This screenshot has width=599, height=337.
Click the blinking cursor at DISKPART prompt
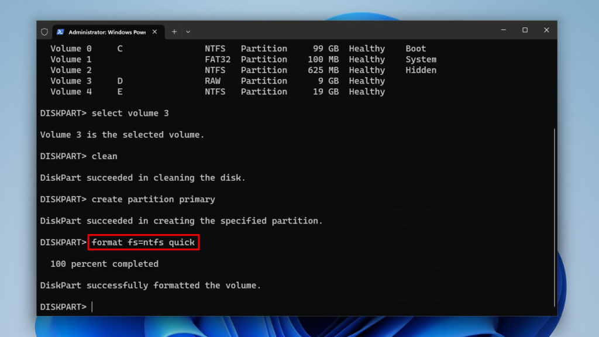(92, 307)
